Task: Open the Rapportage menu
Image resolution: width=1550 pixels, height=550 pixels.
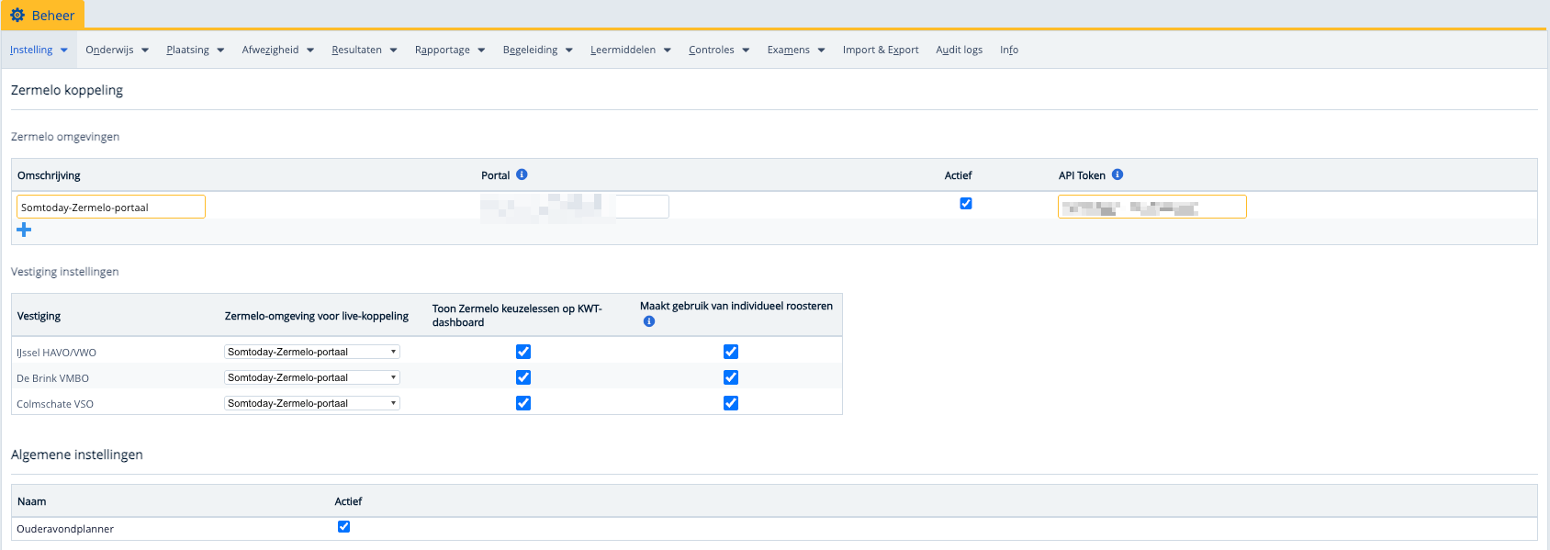Action: click(x=449, y=50)
